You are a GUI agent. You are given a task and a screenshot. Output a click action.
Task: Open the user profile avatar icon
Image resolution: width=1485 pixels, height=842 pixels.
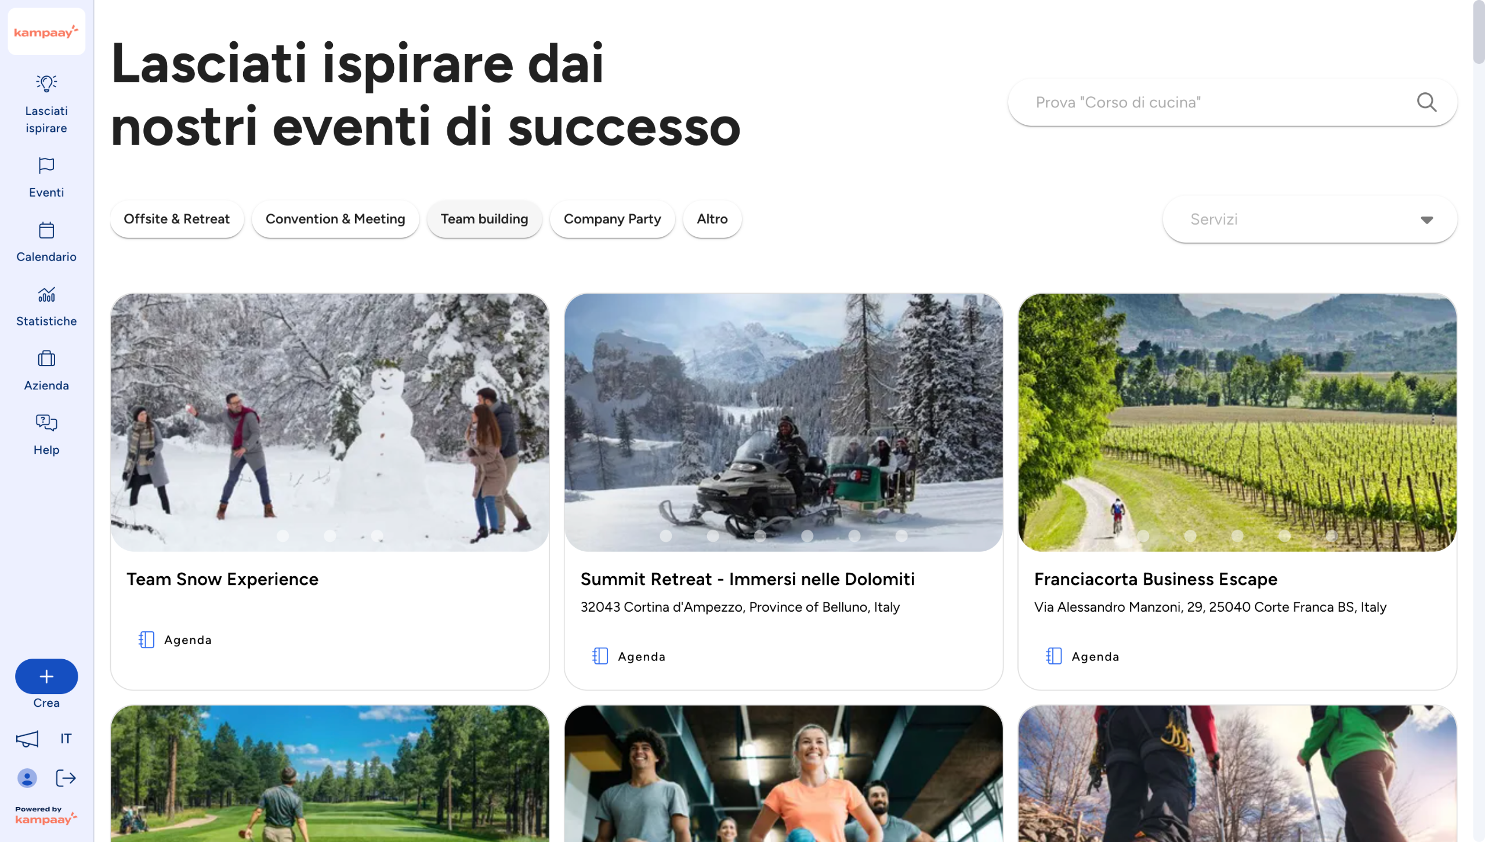pos(27,778)
